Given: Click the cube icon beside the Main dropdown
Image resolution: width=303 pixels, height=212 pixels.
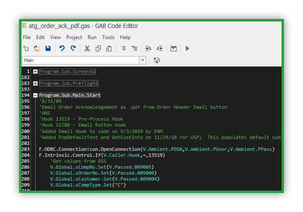Looking at the screenshot, I should click(157, 61).
